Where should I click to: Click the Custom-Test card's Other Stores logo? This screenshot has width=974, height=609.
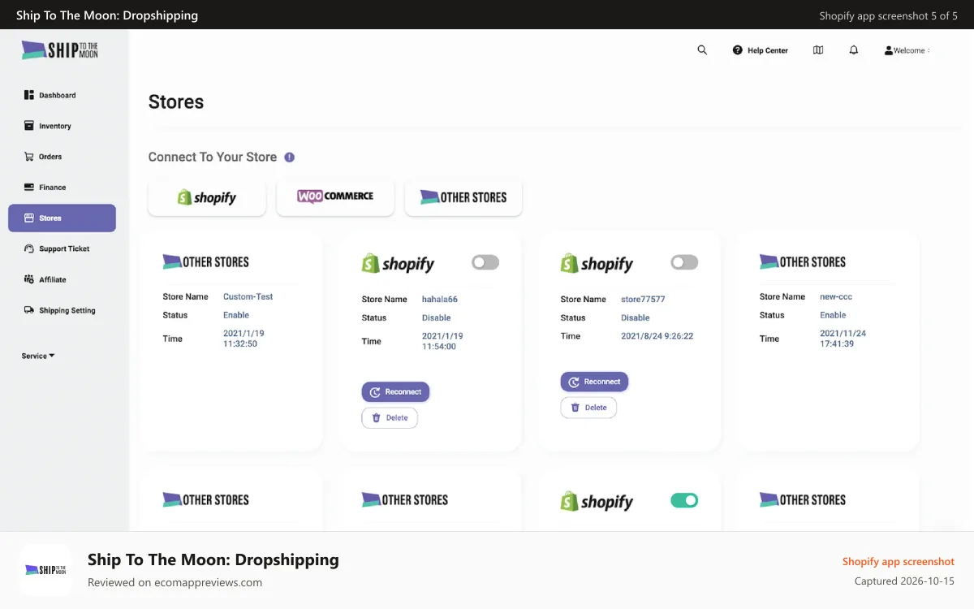206,262
